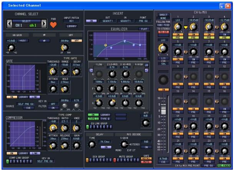Click the HPF frequency knob
This screenshot has height=170, width=234.
coord(65,48)
